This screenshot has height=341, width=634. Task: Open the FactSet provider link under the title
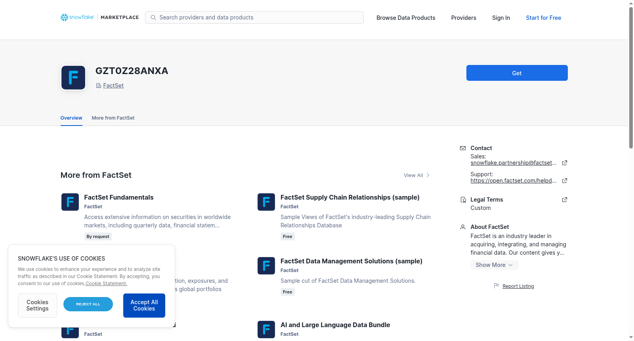[x=113, y=86]
